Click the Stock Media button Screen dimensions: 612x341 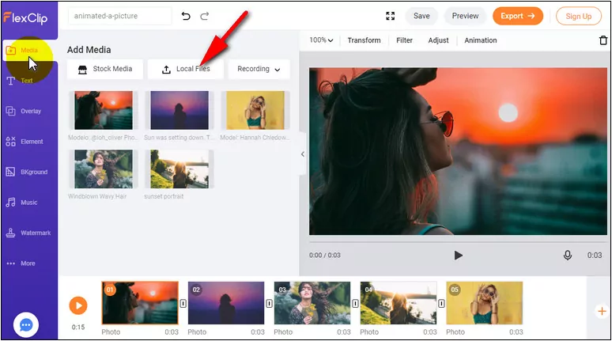click(105, 69)
